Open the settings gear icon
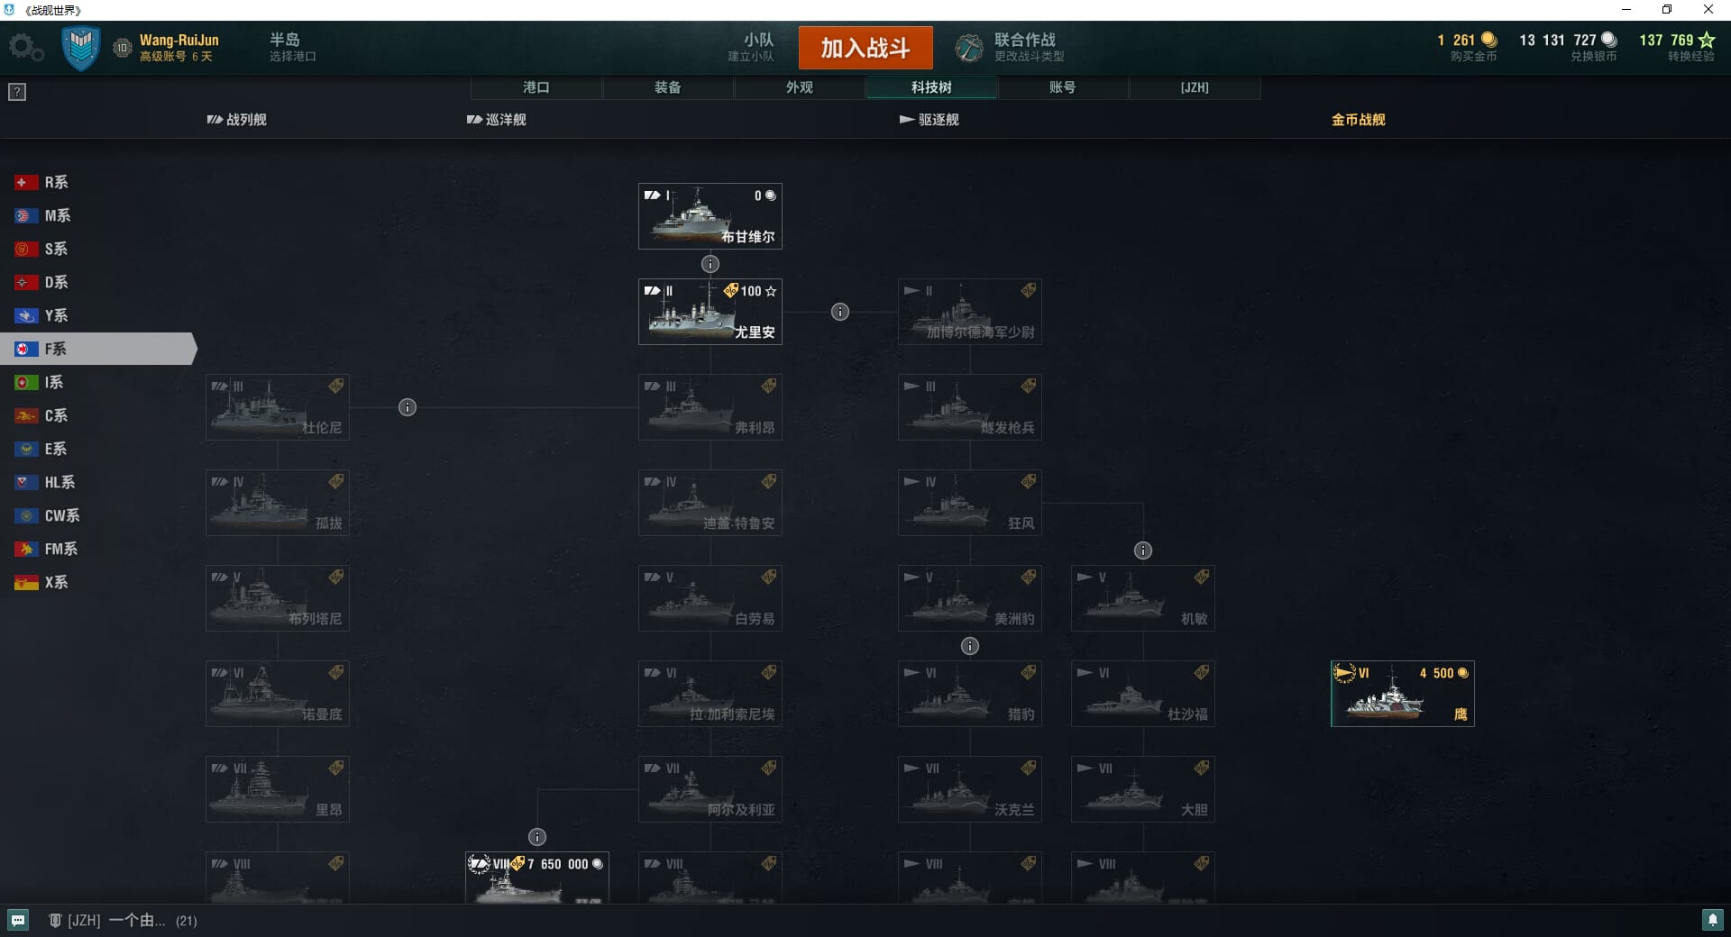The height and width of the screenshot is (937, 1731). point(26,48)
